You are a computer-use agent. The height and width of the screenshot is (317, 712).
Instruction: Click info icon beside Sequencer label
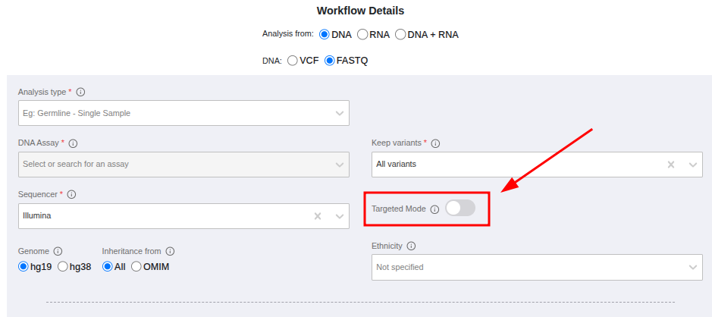tap(71, 194)
